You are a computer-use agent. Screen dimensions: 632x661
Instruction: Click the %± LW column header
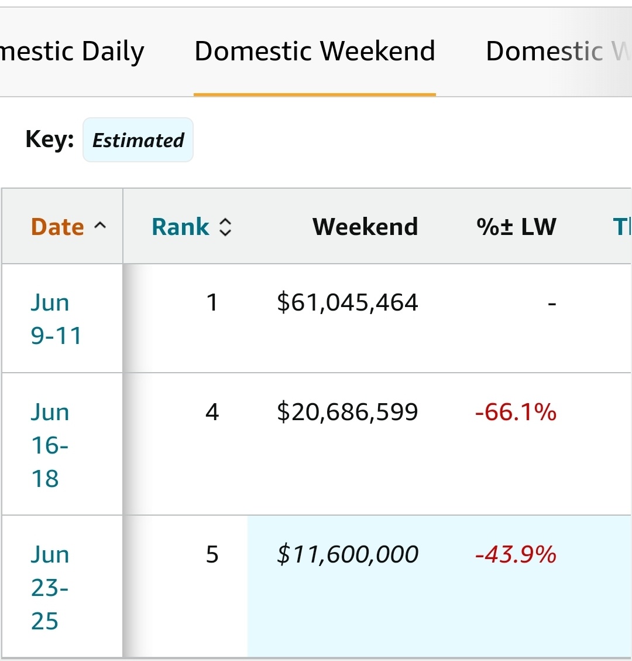(x=516, y=227)
